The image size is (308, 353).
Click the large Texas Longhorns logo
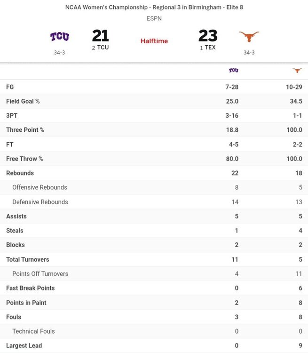click(249, 37)
